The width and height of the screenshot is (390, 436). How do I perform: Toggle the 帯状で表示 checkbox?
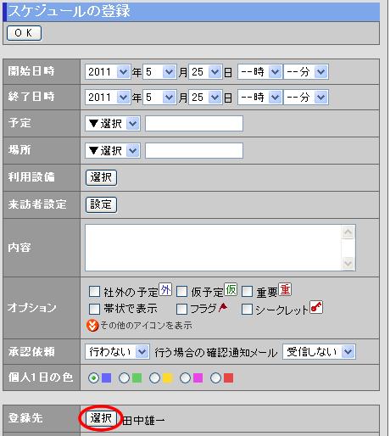click(x=94, y=309)
